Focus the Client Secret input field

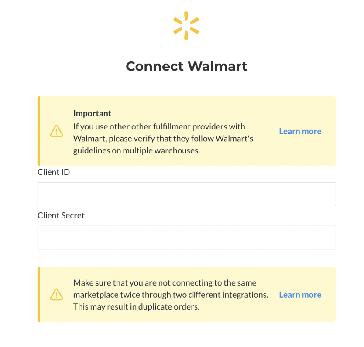point(187,237)
